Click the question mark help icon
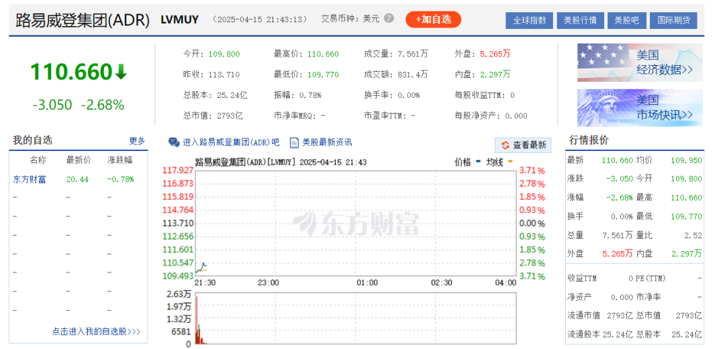Image resolution: width=725 pixels, height=349 pixels. (389, 19)
